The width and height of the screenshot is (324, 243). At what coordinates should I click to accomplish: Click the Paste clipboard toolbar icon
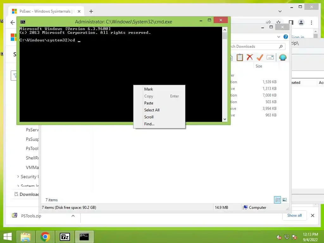(x=240, y=57)
